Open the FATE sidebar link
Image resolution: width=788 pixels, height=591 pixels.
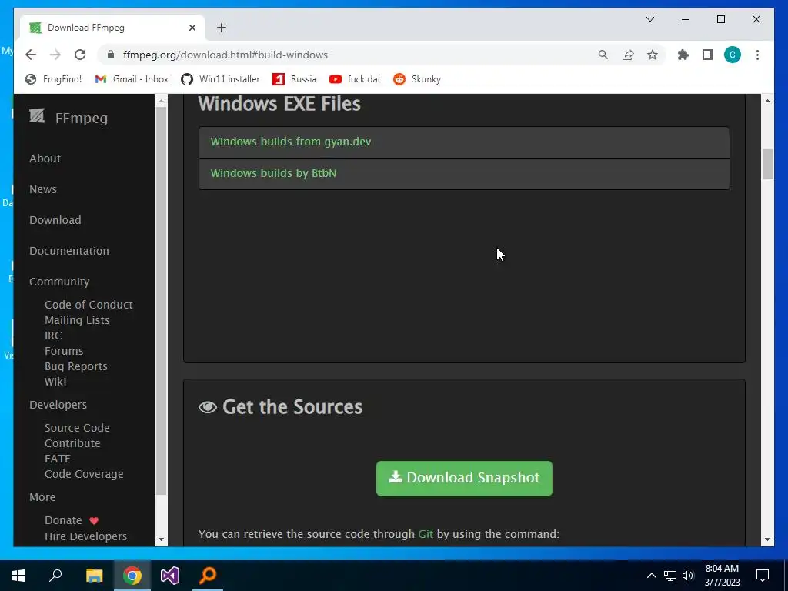tap(57, 459)
